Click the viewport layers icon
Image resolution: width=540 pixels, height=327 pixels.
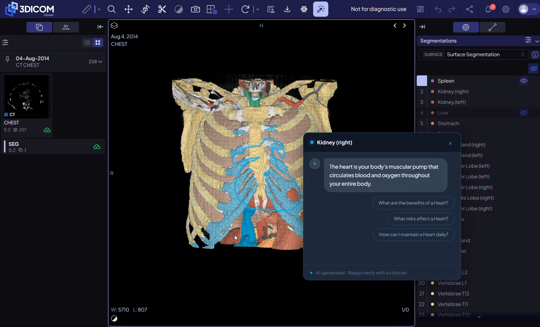[x=114, y=26]
